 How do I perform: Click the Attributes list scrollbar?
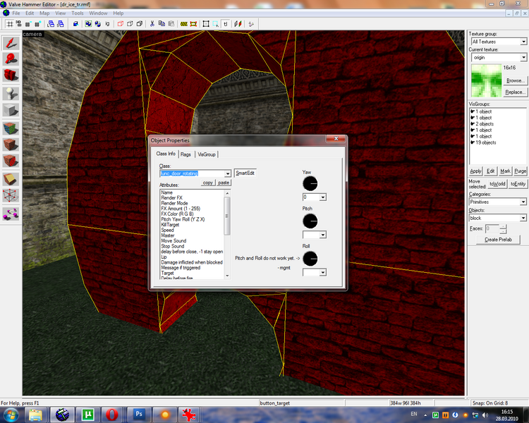(227, 235)
